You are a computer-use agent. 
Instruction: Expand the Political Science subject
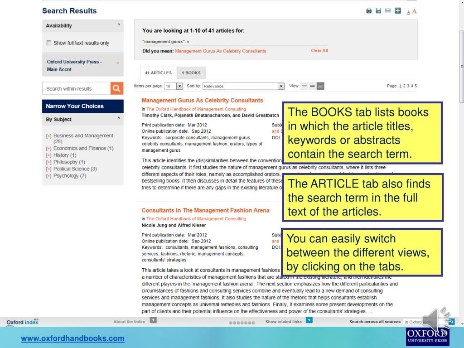pos(49,169)
